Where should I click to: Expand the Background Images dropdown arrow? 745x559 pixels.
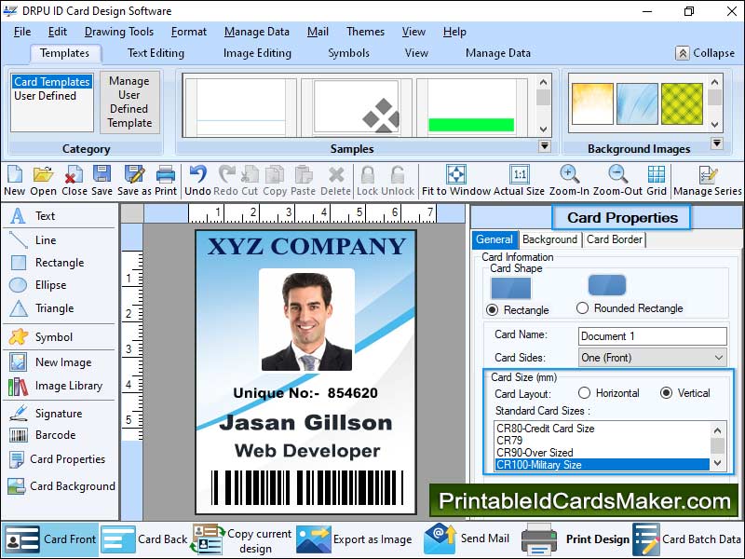pos(716,143)
